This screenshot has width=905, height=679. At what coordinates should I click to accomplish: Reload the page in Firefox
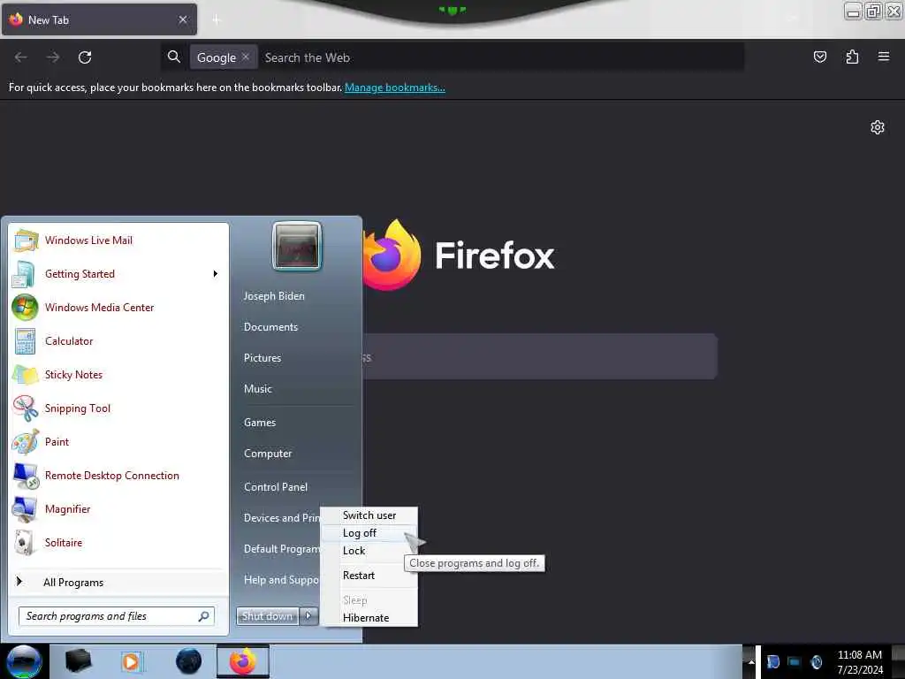tap(85, 57)
